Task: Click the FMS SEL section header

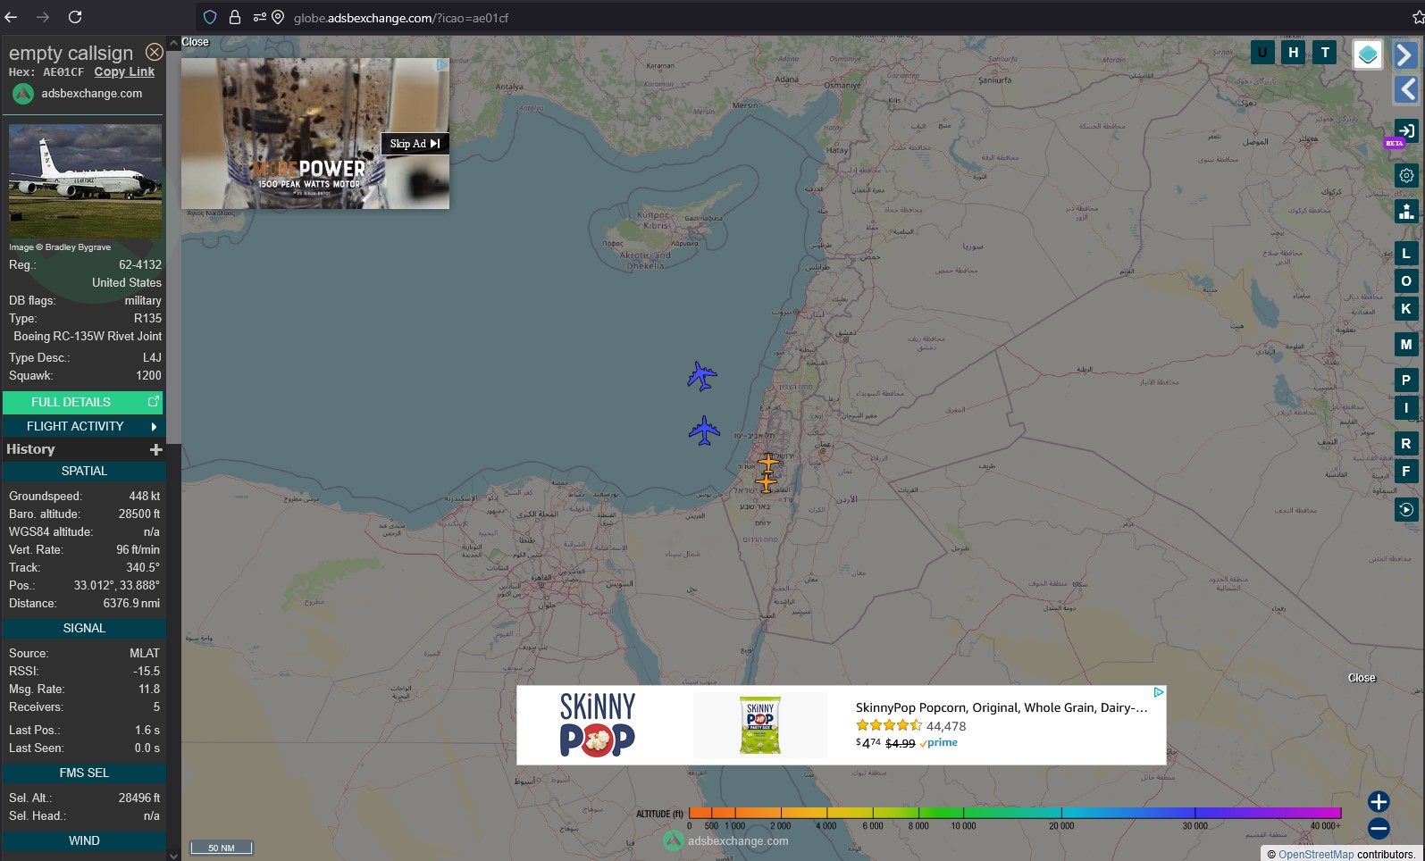Action: [x=84, y=773]
